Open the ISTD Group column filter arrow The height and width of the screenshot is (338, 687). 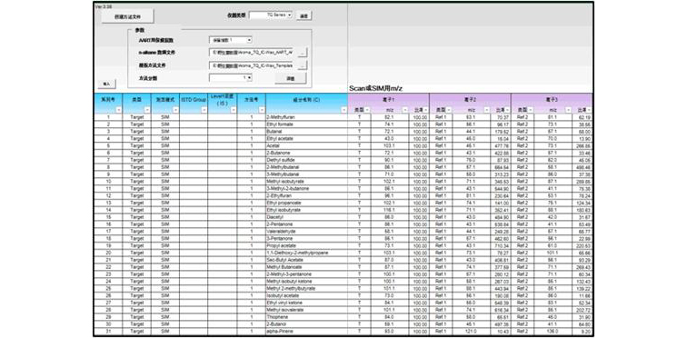[204, 110]
